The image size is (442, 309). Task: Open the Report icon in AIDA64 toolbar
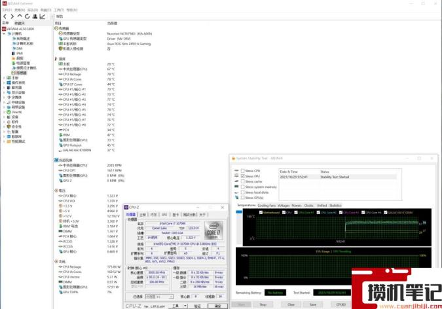pos(53,16)
